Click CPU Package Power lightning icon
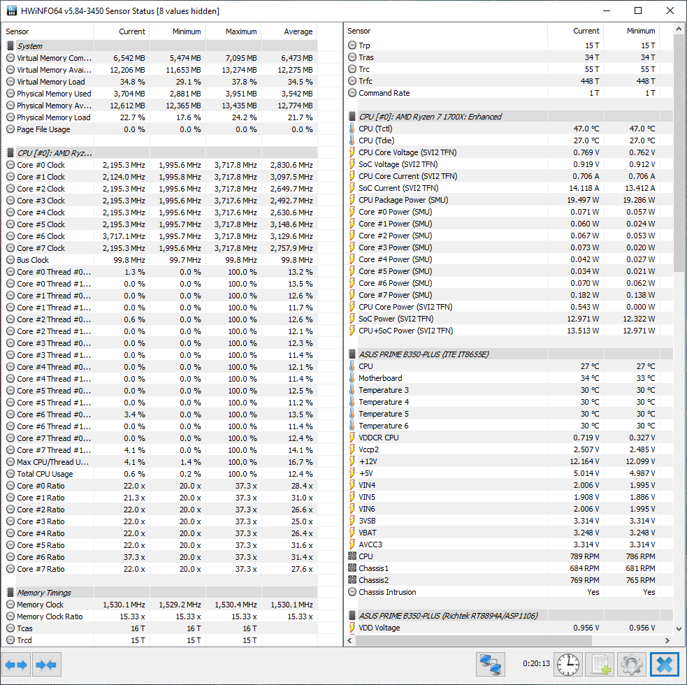Viewport: 687px width, 685px height. (352, 200)
